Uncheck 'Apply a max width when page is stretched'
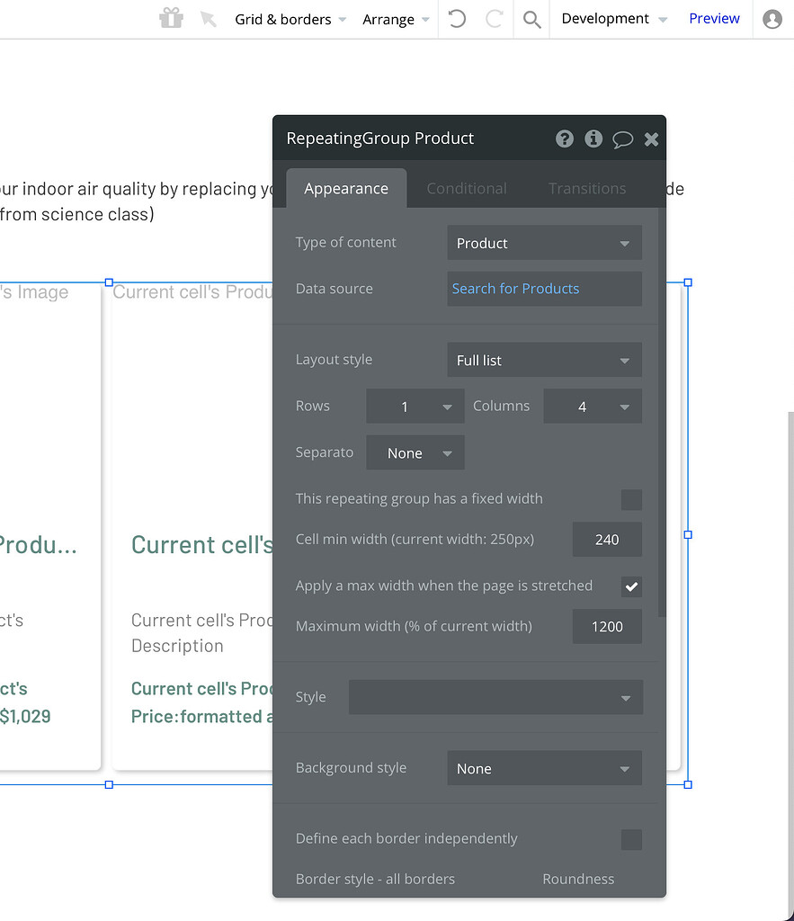This screenshot has height=921, width=794. click(x=631, y=586)
